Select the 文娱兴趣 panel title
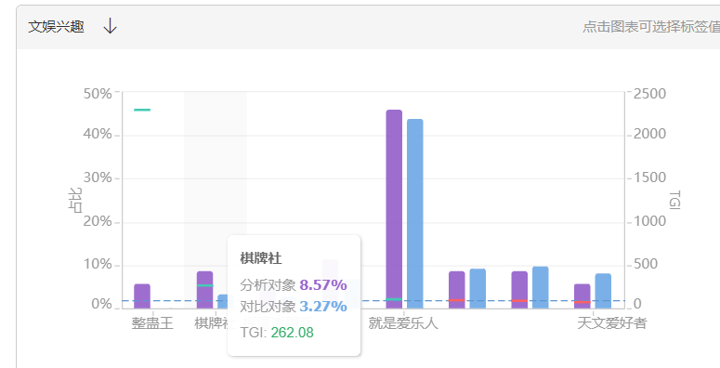The image size is (720, 368). [x=56, y=27]
